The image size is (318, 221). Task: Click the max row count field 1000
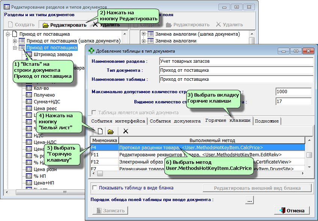point(294,92)
